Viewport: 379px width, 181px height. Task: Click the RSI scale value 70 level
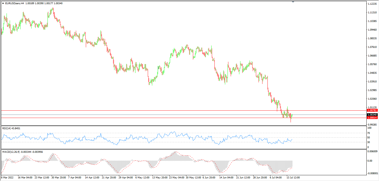pos(369,133)
